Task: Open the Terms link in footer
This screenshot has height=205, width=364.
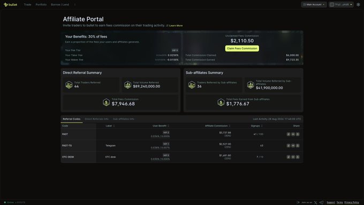Action: 339,202
